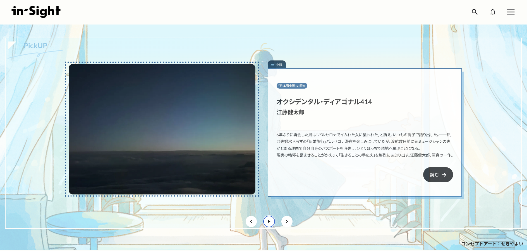The height and width of the screenshot is (251, 527).
Task: Click the 読む button
Action: click(438, 175)
